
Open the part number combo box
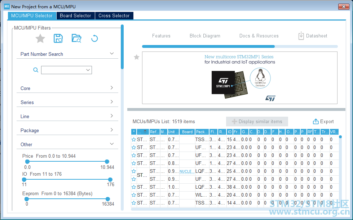[x=88, y=70]
